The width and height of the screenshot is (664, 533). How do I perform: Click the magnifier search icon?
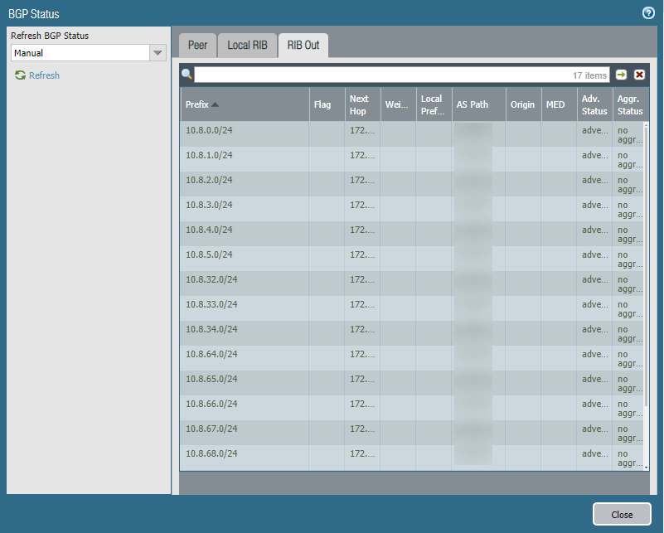click(187, 75)
